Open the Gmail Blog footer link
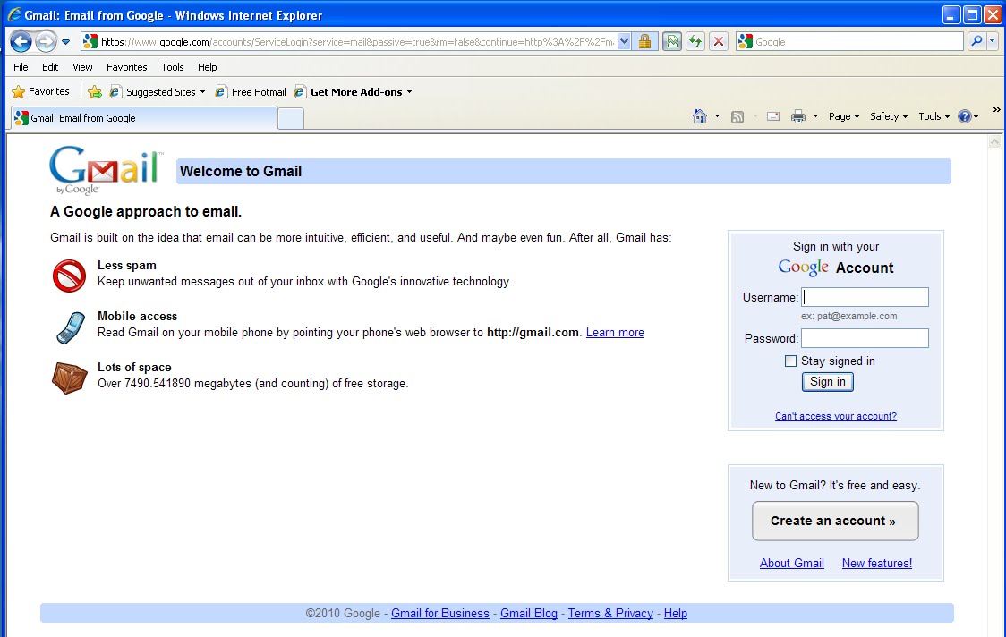Viewport: 1006px width, 637px height. tap(529, 613)
